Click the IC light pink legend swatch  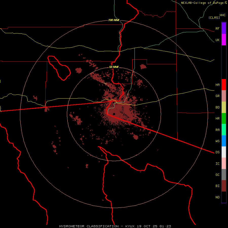pyautogui.click(x=224, y=163)
